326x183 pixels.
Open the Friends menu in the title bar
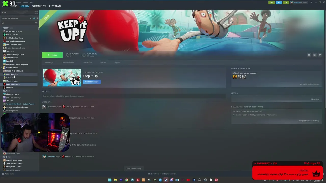pyautogui.click(x=19, y=2)
